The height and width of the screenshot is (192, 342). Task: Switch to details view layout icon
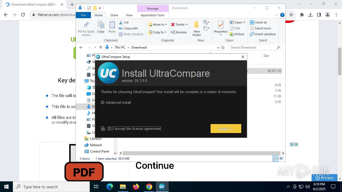coord(275,158)
